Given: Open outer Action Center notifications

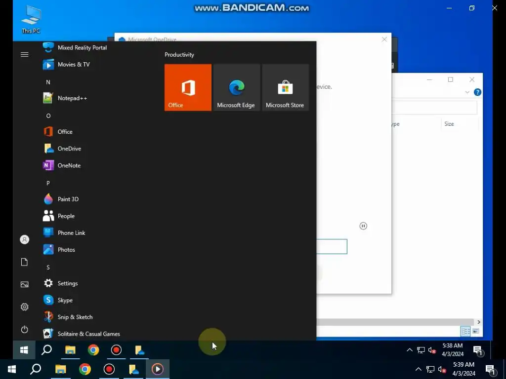Looking at the screenshot, I should [x=491, y=370].
